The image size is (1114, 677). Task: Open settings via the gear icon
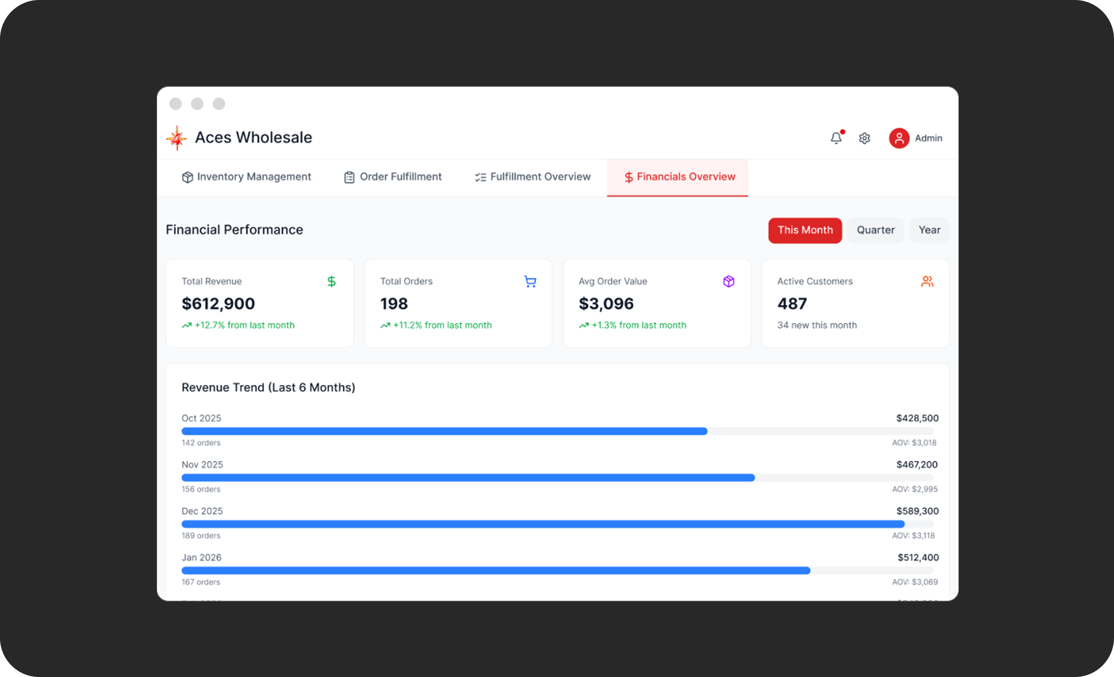pyautogui.click(x=864, y=138)
